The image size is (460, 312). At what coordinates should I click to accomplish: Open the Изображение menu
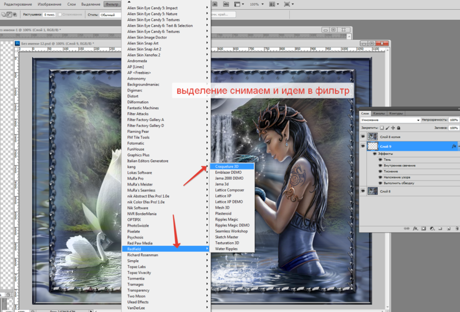click(x=50, y=4)
